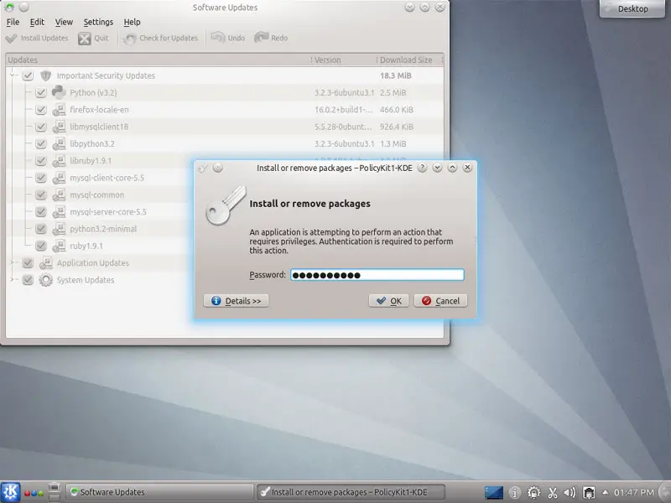Uncheck the System Updates checkbox
This screenshot has height=503, width=671.
tap(28, 280)
